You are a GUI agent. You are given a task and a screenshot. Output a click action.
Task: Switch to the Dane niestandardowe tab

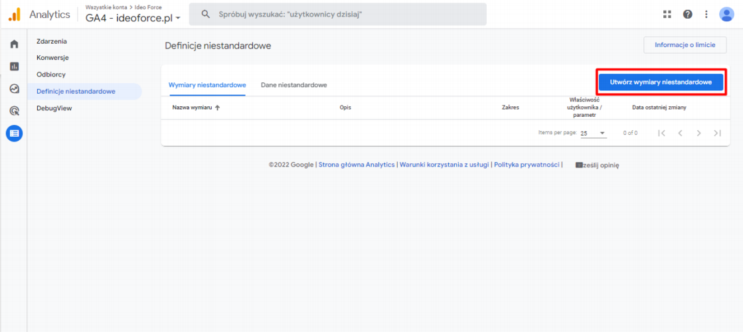293,85
